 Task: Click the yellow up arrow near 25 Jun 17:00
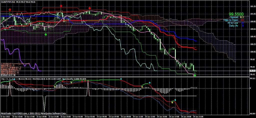(x=172, y=102)
